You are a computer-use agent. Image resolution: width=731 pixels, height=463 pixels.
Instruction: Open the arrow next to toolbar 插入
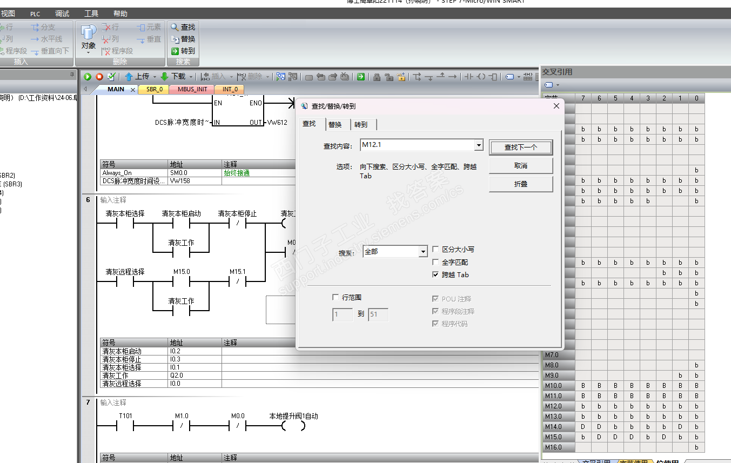coord(231,77)
